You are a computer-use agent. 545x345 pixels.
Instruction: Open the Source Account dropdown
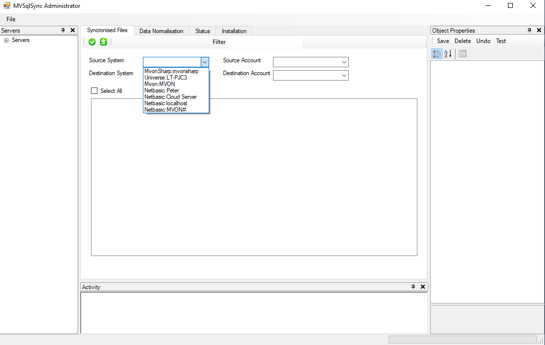tap(344, 62)
